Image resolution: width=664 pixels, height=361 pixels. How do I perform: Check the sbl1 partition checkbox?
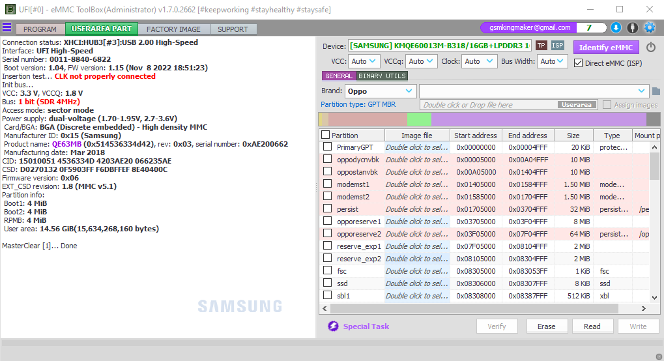pos(327,295)
